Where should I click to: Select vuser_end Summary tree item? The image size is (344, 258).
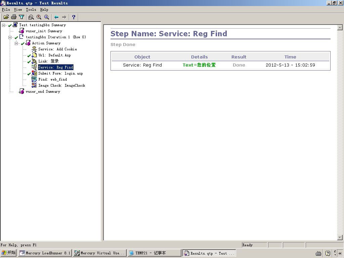(43, 91)
